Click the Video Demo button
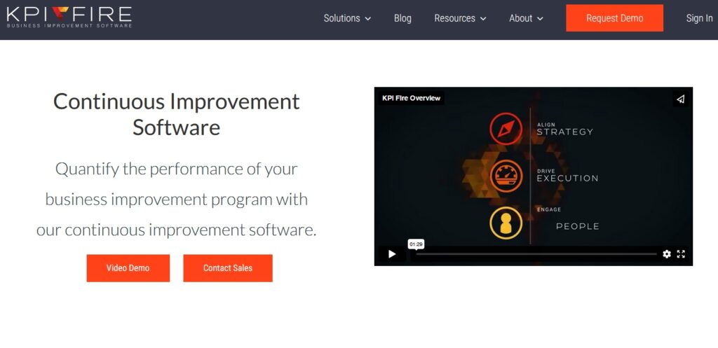Image resolution: width=718 pixels, height=348 pixels. (128, 268)
